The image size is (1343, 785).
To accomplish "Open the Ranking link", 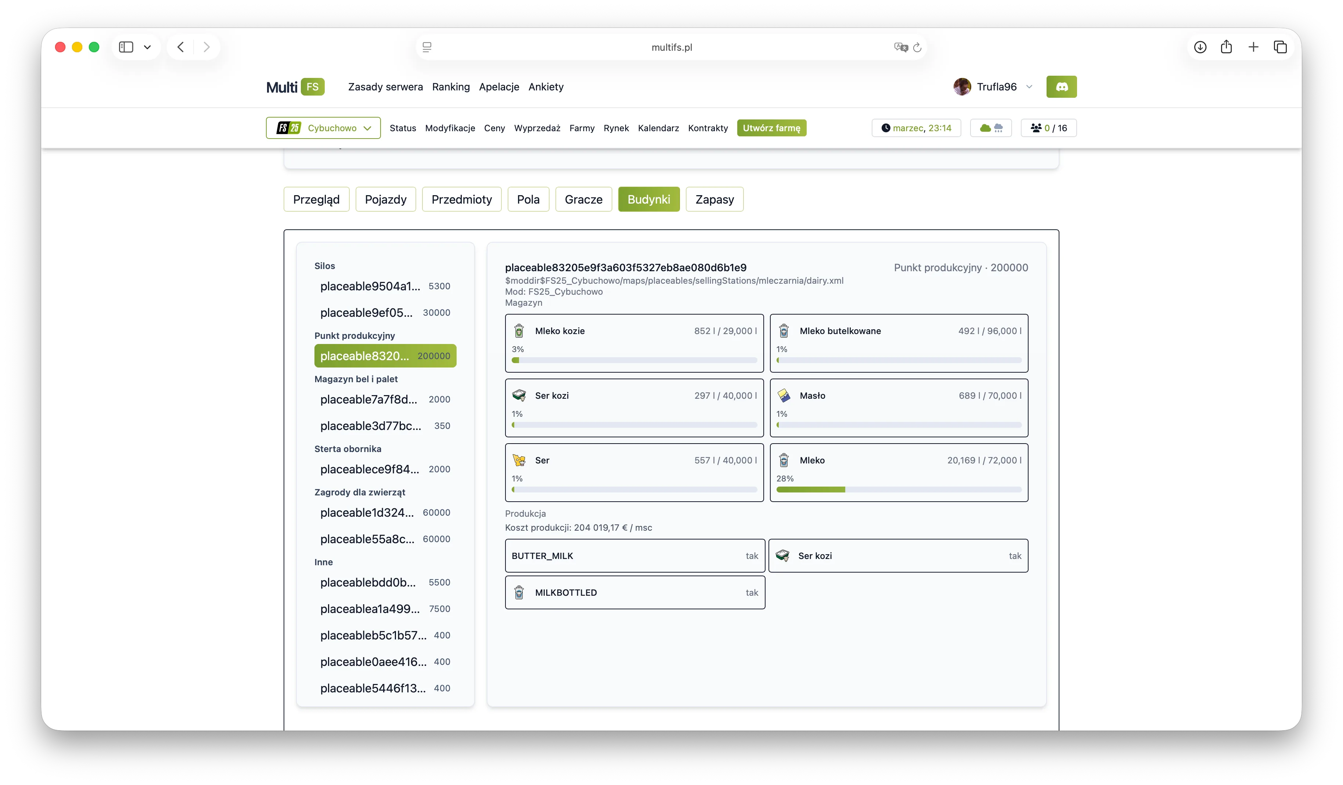I will [x=451, y=87].
